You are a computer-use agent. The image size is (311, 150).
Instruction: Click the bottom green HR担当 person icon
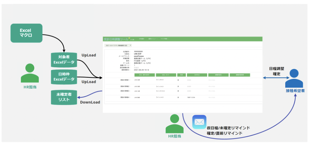pos(174,124)
